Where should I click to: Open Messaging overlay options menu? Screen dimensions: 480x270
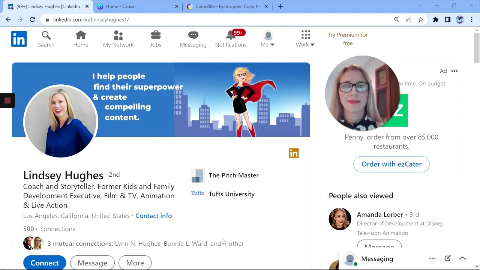(432, 258)
